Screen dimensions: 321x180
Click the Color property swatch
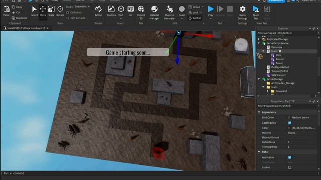pos(289,128)
